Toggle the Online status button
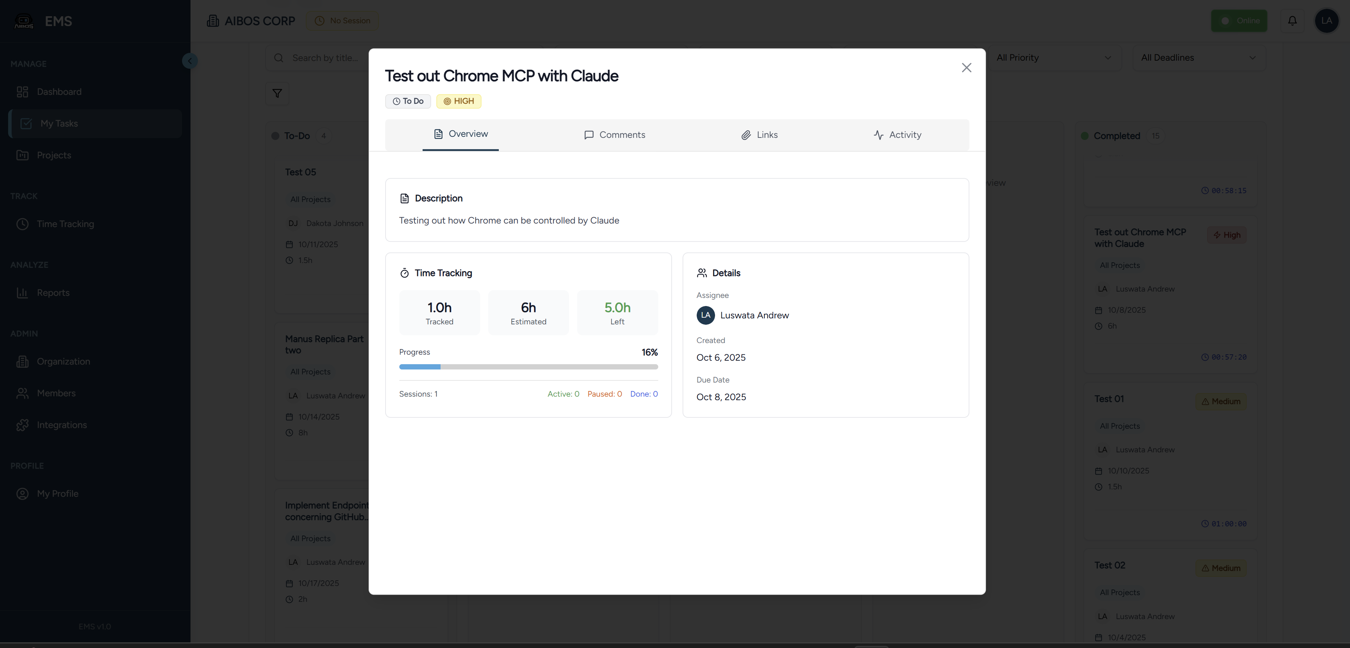 pos(1239,21)
